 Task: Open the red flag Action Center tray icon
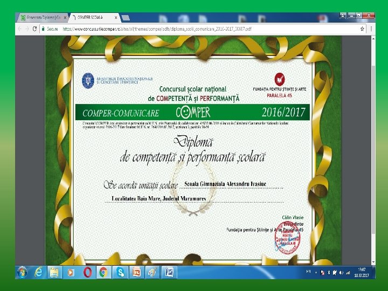pos(323,273)
